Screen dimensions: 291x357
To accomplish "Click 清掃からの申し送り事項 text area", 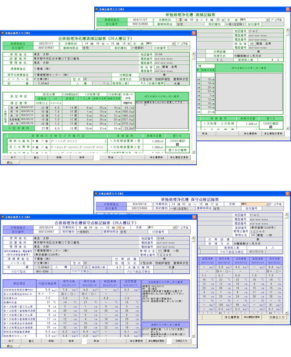I will tap(165, 332).
